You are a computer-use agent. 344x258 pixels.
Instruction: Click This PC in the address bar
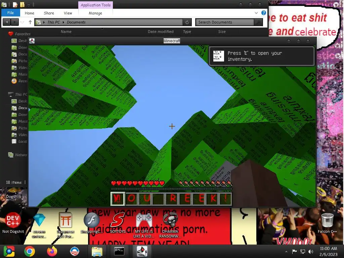[53, 22]
